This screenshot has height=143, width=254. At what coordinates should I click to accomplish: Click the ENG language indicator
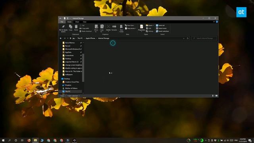(x=236, y=140)
